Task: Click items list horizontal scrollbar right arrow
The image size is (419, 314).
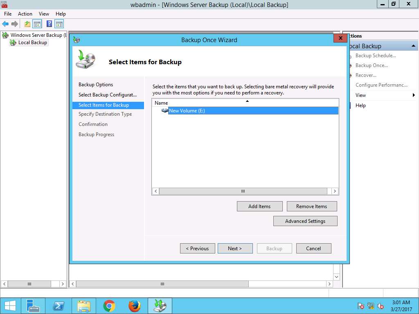Action: coord(335,191)
